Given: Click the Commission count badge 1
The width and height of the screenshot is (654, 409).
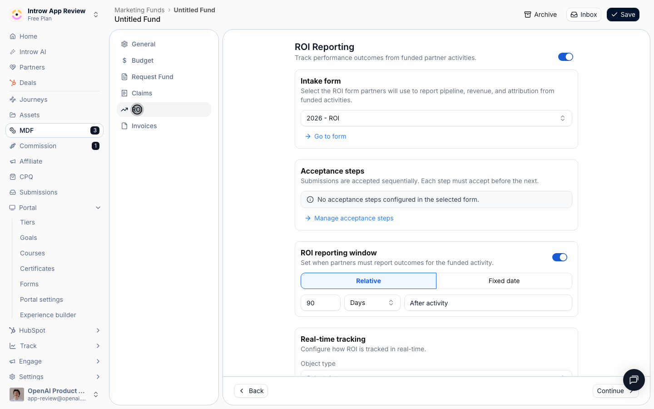Looking at the screenshot, I should point(95,146).
